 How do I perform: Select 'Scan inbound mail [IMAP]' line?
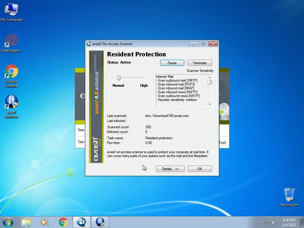pyautogui.click(x=175, y=88)
